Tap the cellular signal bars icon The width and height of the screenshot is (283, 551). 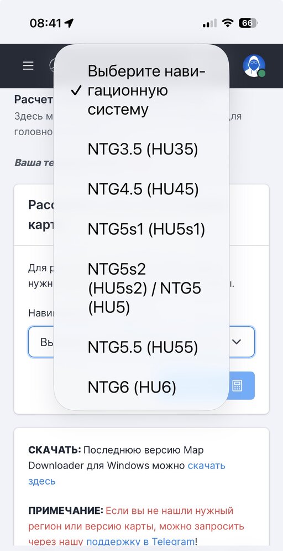pyautogui.click(x=209, y=24)
